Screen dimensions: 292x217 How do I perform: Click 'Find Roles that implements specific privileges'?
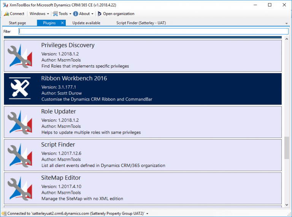point(85,66)
